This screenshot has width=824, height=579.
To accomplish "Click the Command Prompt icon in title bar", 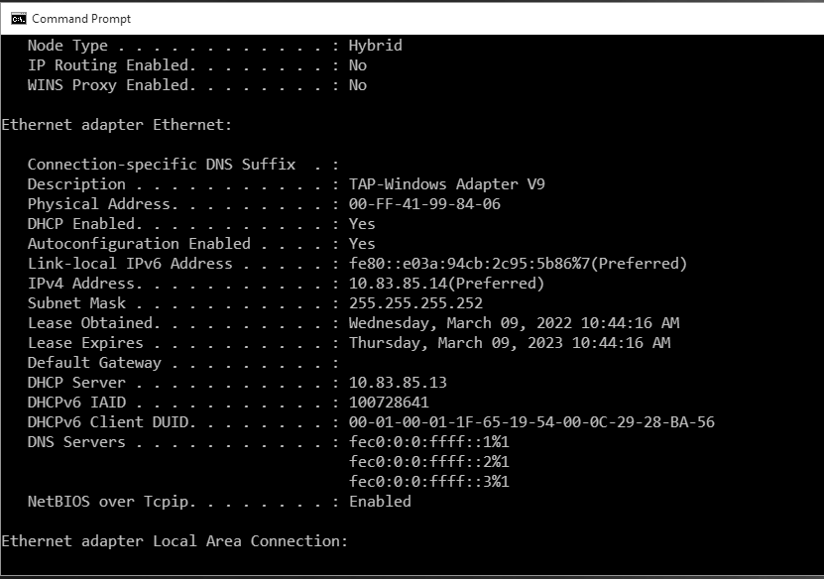I will pyautogui.click(x=21, y=18).
